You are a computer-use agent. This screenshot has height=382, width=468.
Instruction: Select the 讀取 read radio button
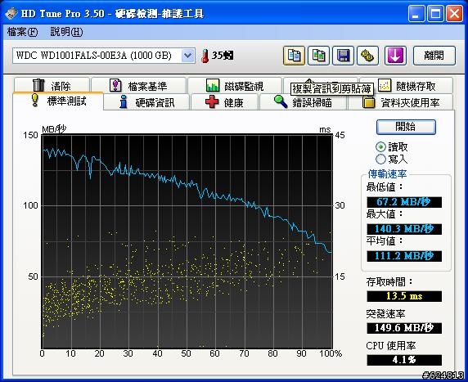click(x=380, y=147)
